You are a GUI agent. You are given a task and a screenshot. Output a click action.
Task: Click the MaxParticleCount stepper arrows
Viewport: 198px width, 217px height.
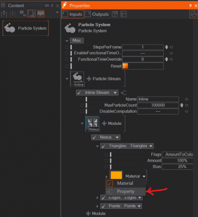tap(182, 105)
